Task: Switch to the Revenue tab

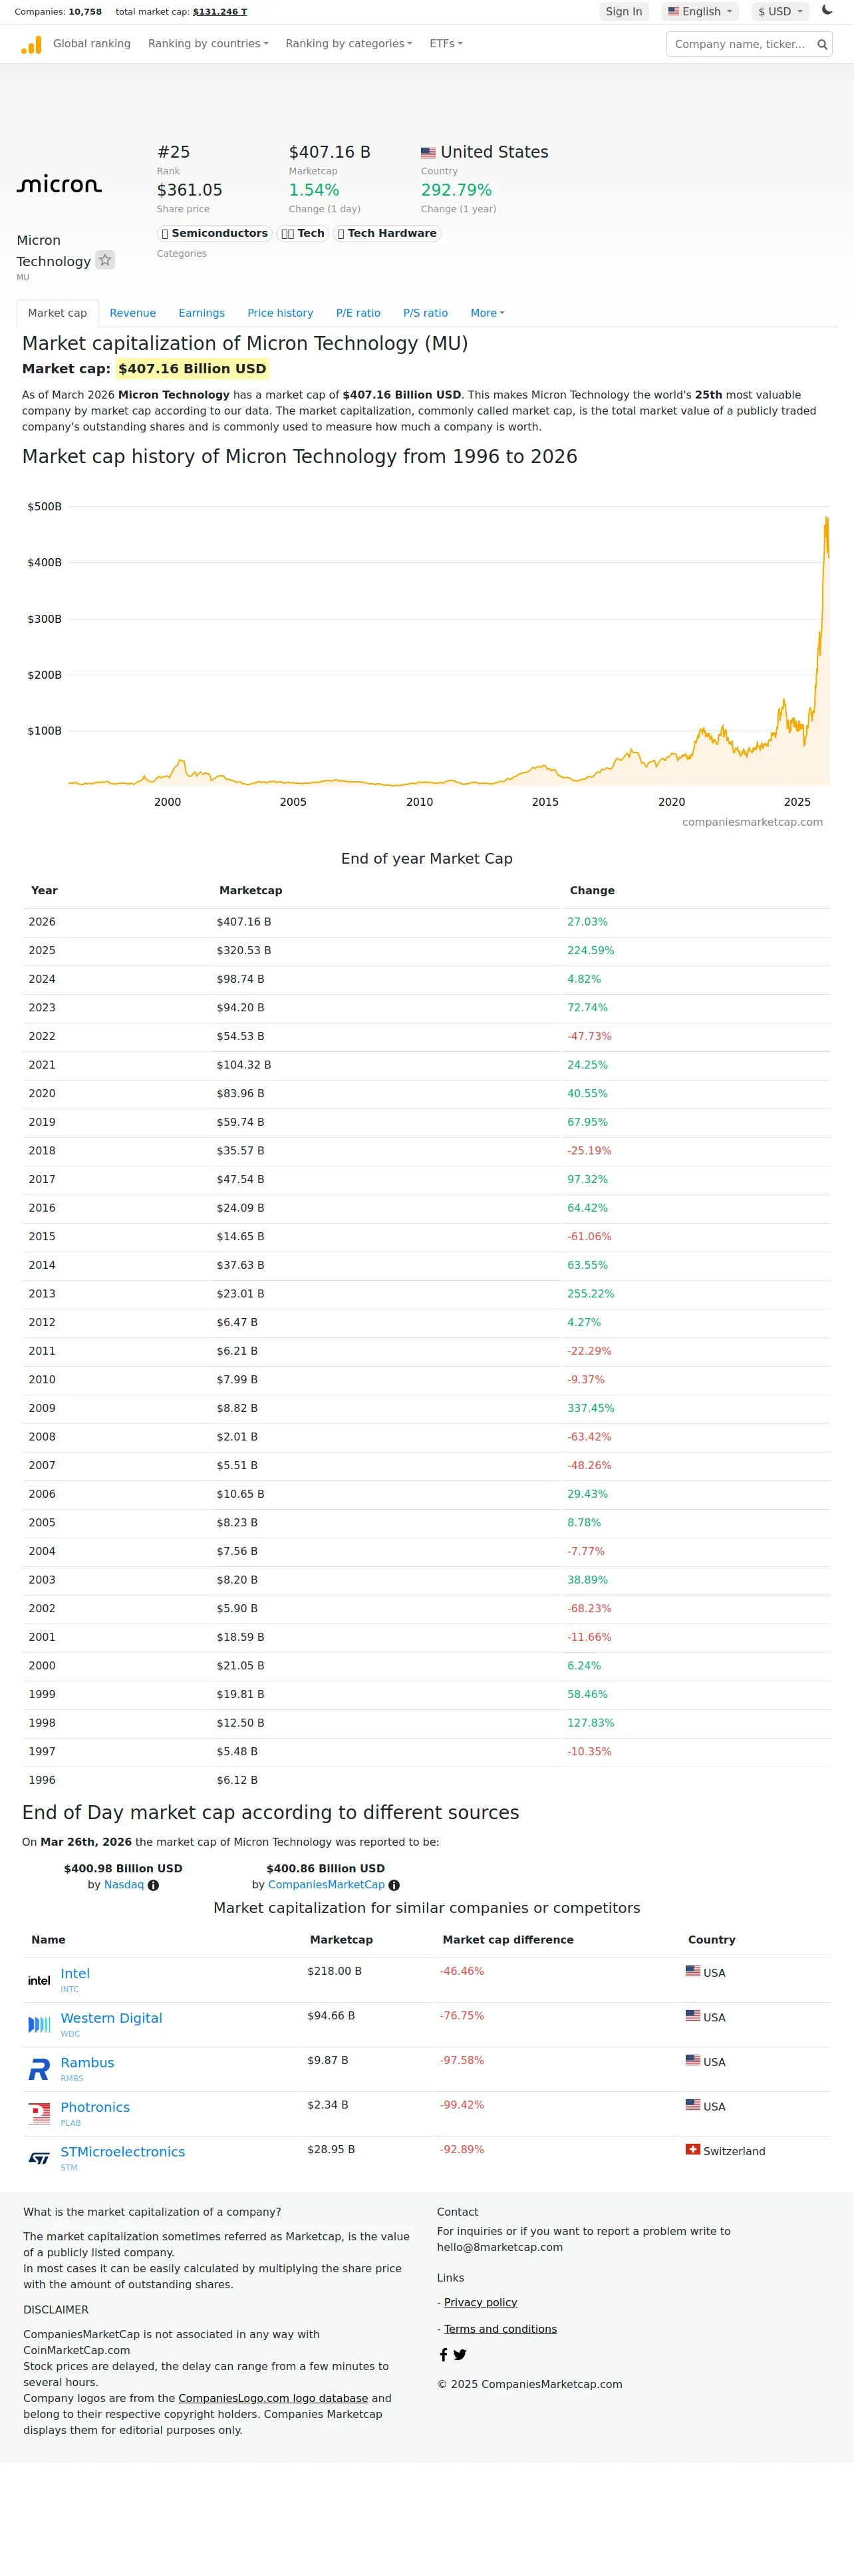Action: (x=132, y=313)
